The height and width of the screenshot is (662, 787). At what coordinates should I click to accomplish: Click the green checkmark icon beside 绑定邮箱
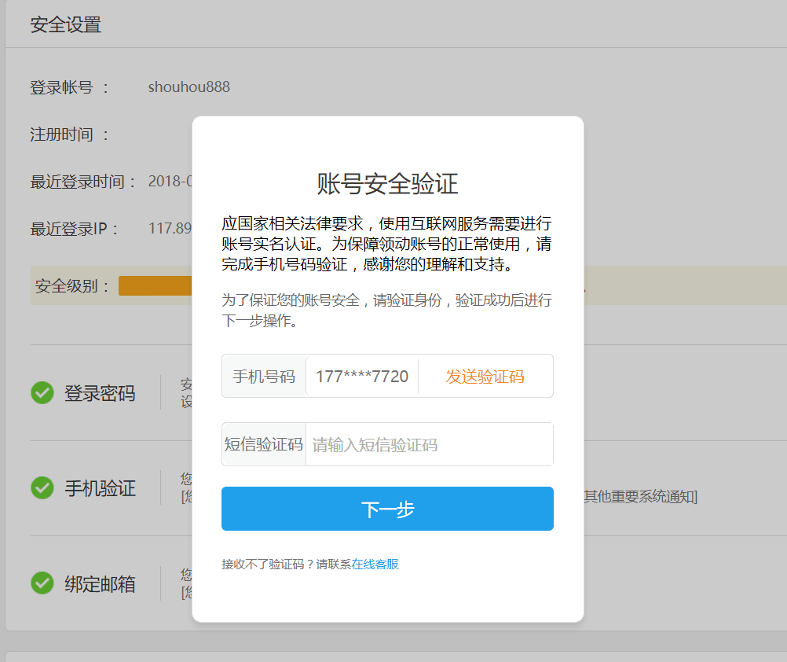pos(42,583)
